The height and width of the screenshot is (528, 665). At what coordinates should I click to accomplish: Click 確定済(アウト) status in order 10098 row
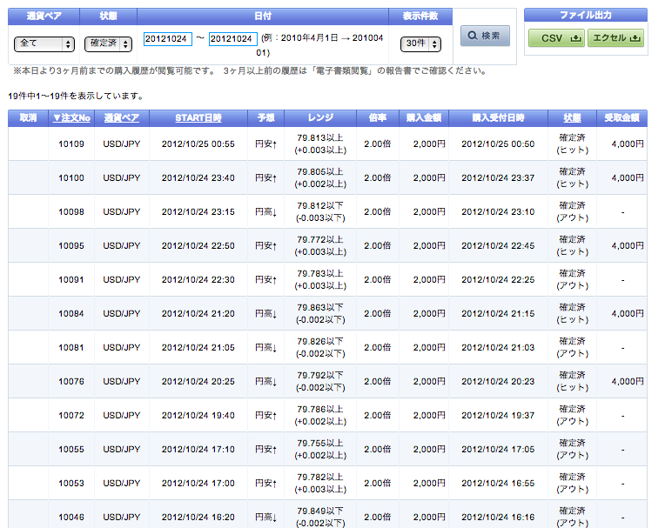click(573, 212)
